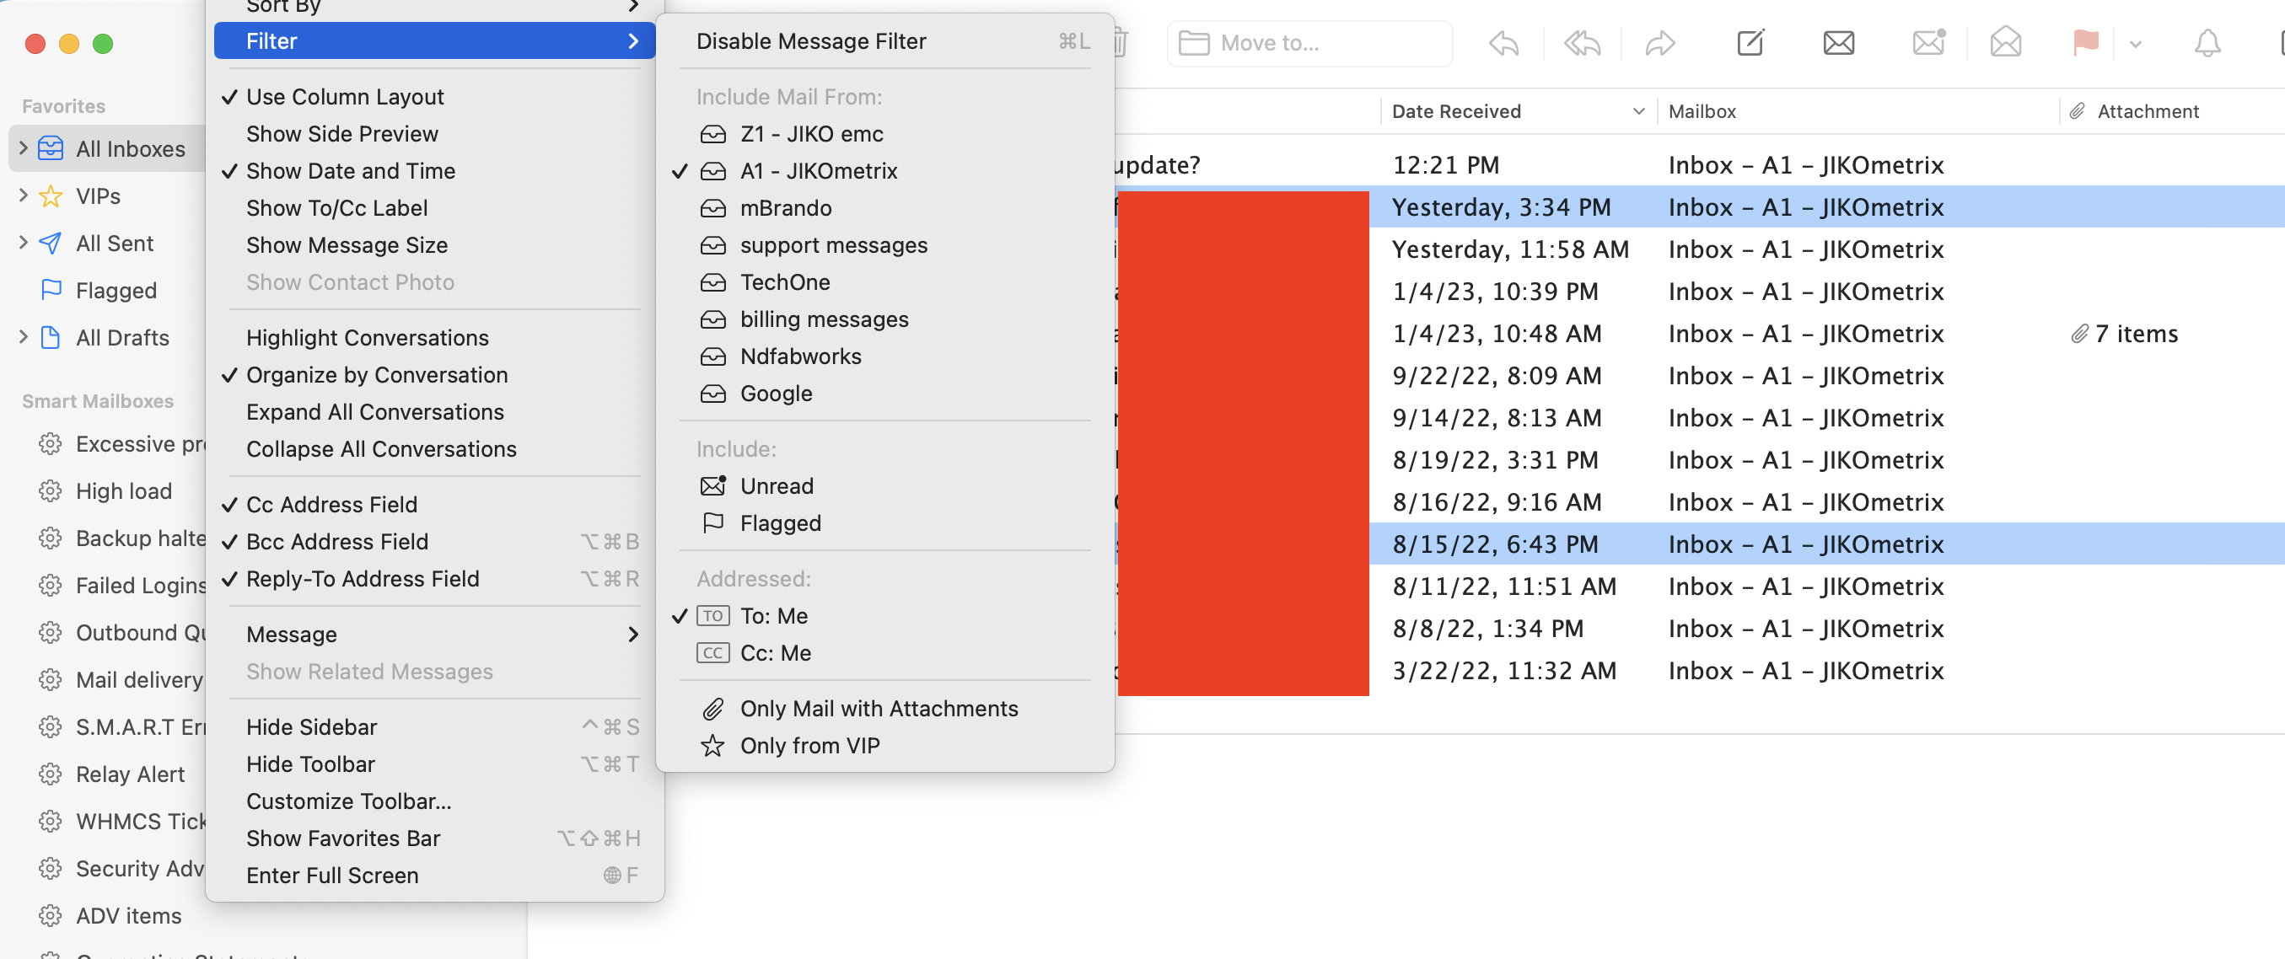Enable Only Mail with Attachments filter

(x=879, y=708)
